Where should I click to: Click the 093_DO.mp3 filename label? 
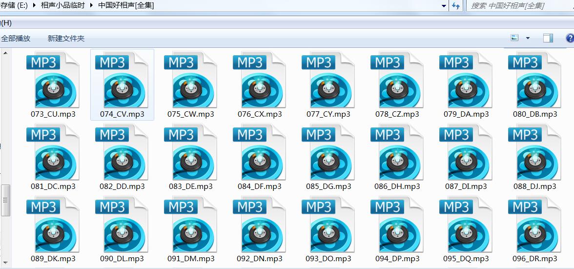point(328,259)
